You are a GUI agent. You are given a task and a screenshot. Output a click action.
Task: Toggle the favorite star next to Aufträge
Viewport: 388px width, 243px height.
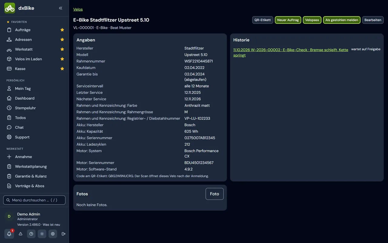(x=62, y=30)
